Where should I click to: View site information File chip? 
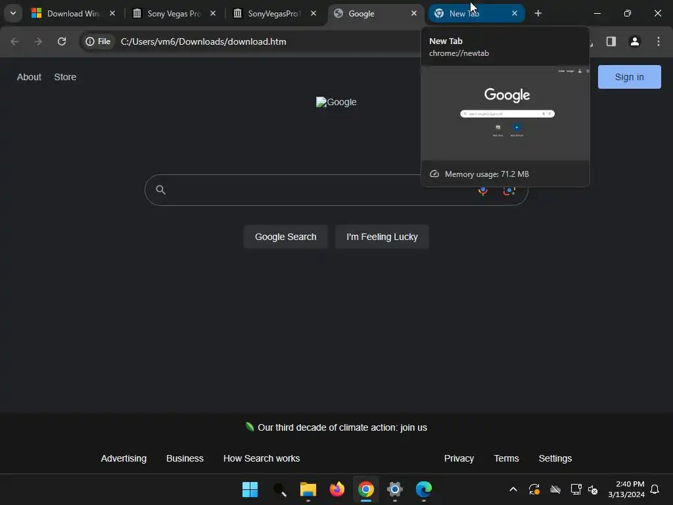tap(99, 41)
